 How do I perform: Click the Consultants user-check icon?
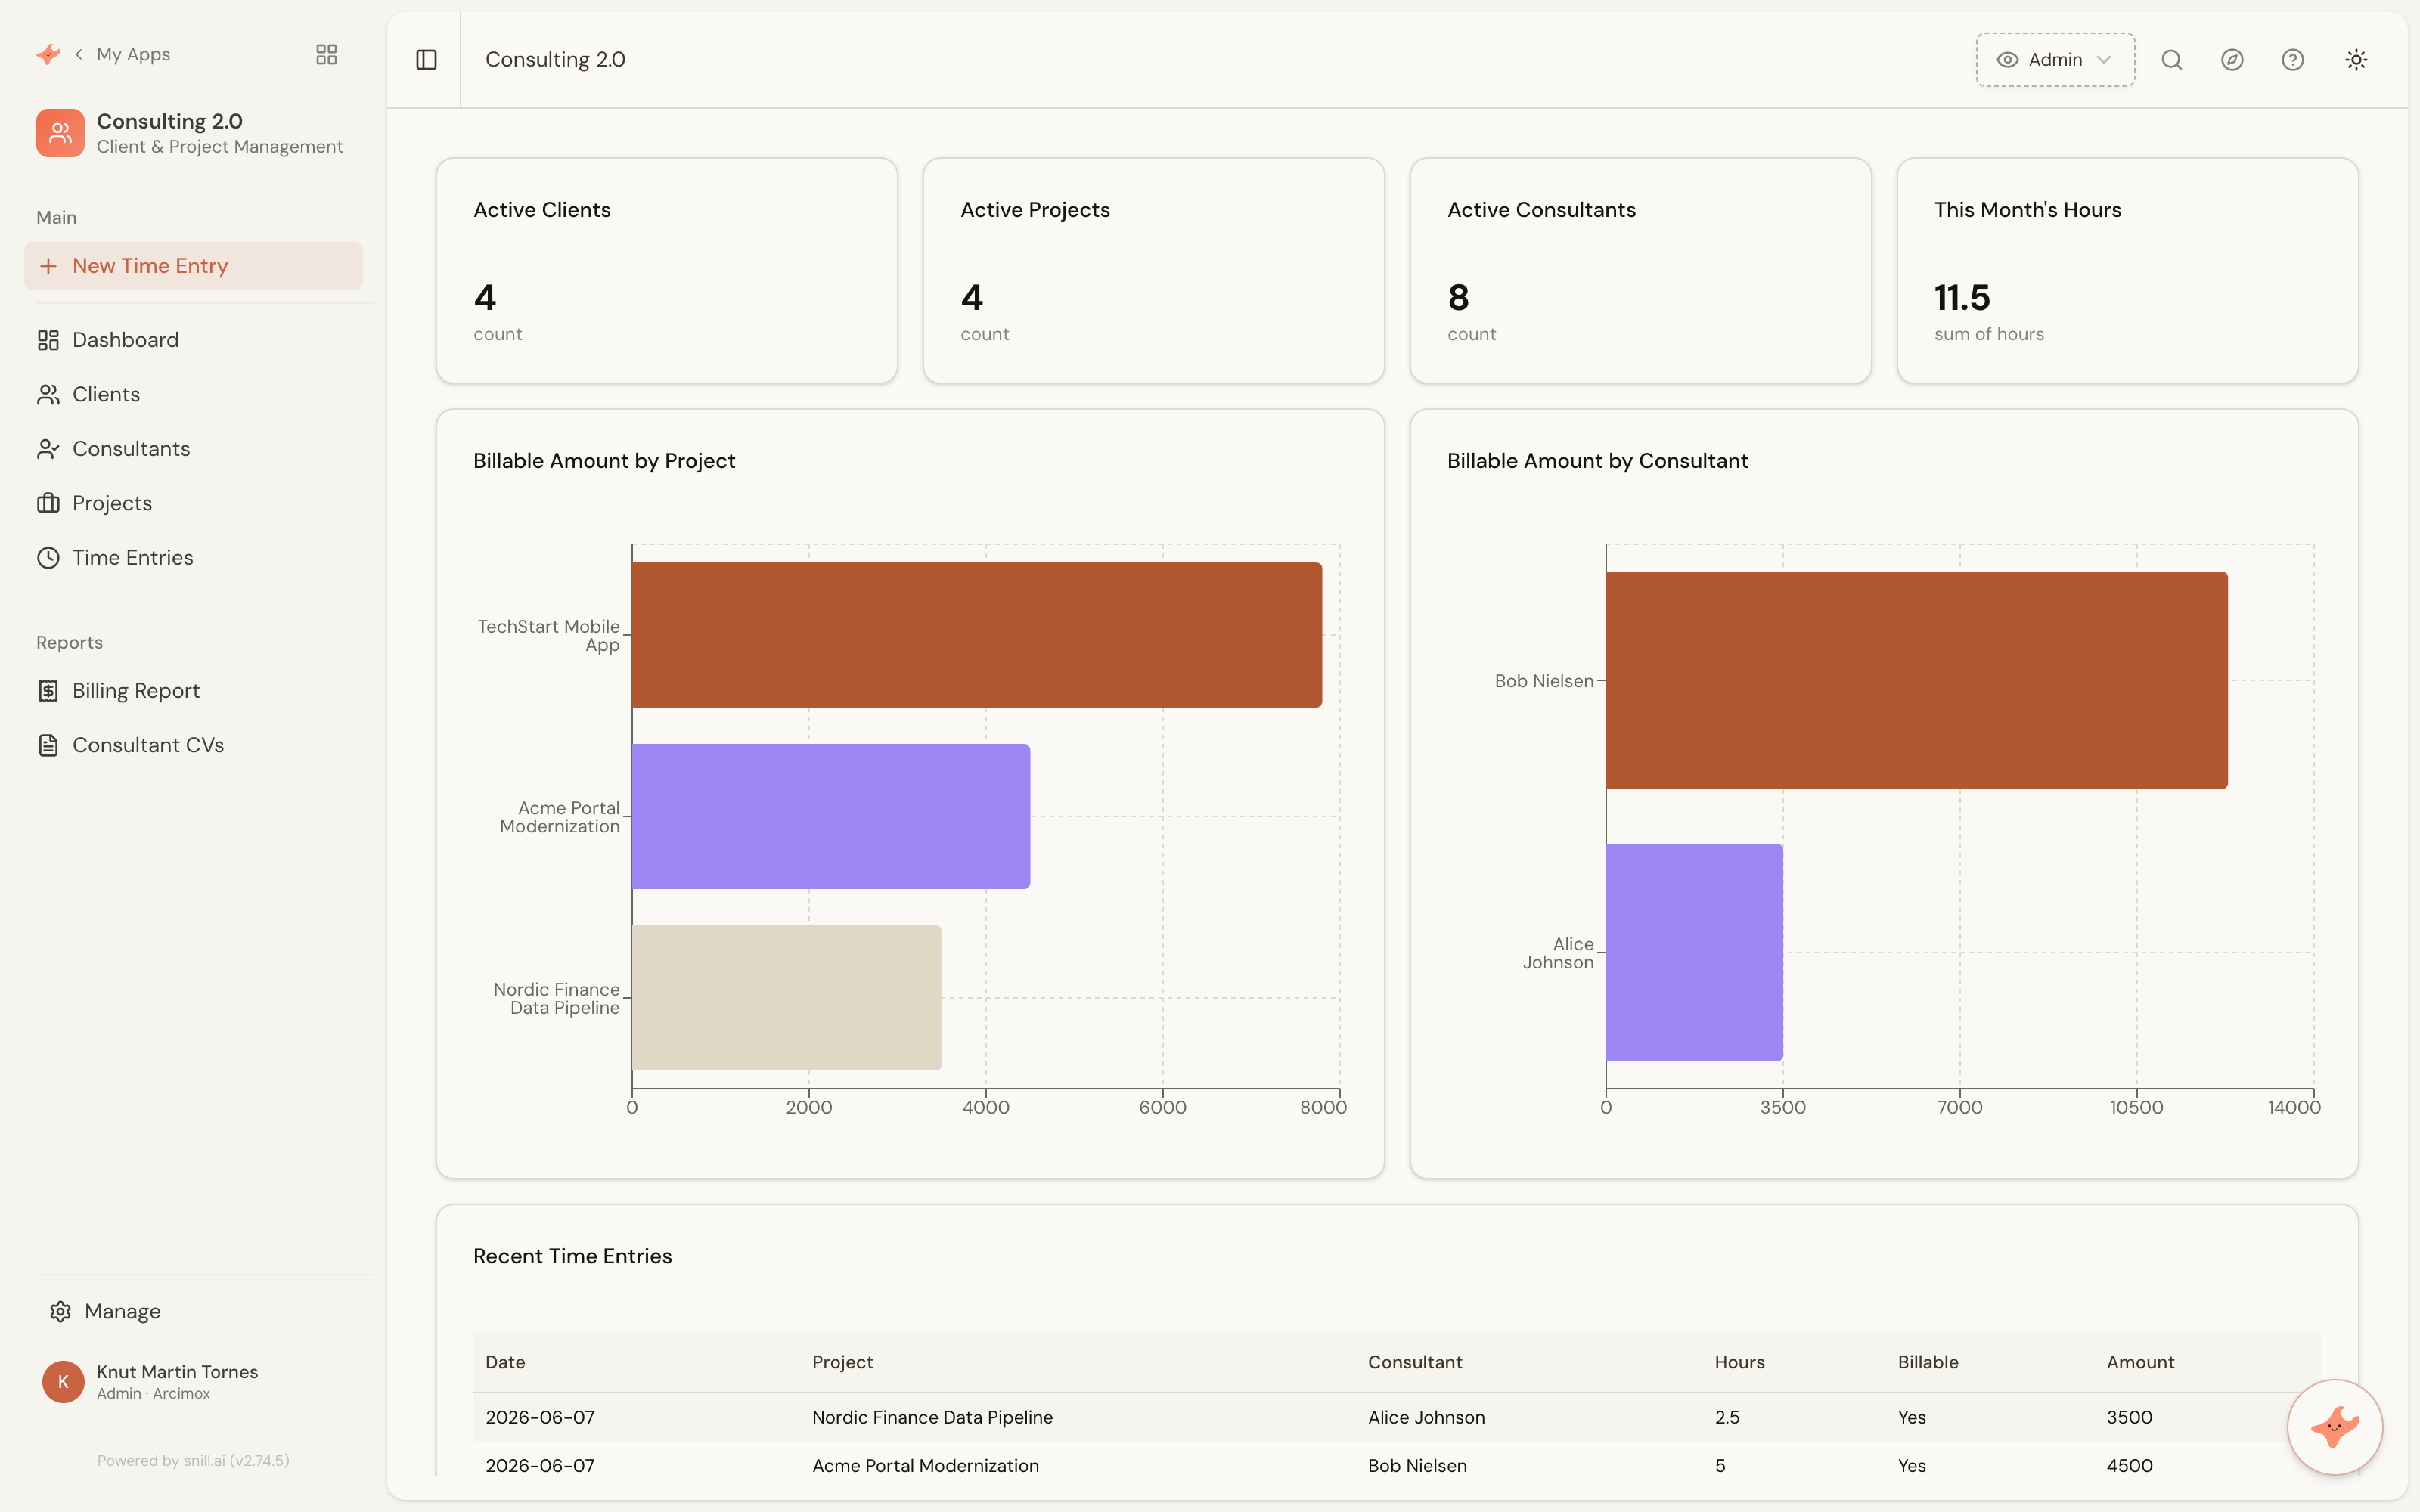(48, 449)
